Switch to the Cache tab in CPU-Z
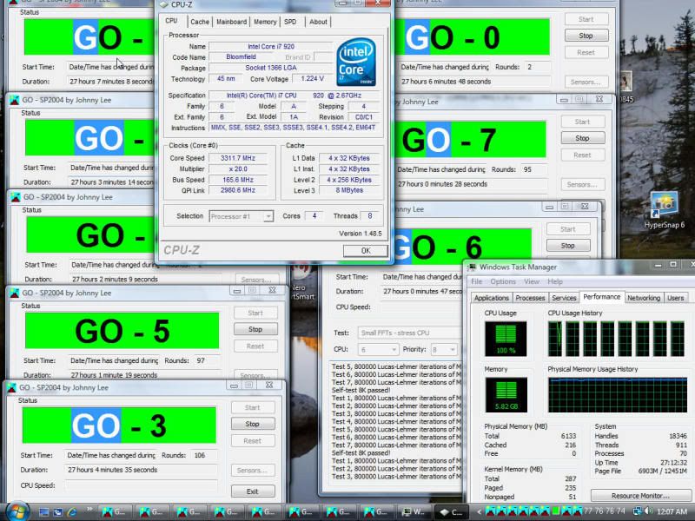 tap(200, 22)
